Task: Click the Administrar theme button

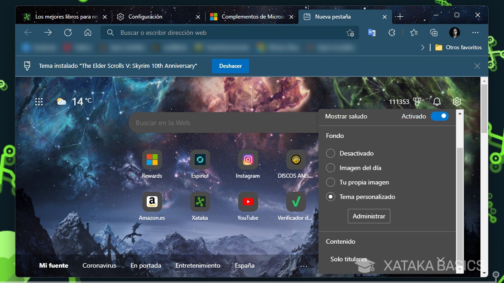Action: tap(369, 216)
